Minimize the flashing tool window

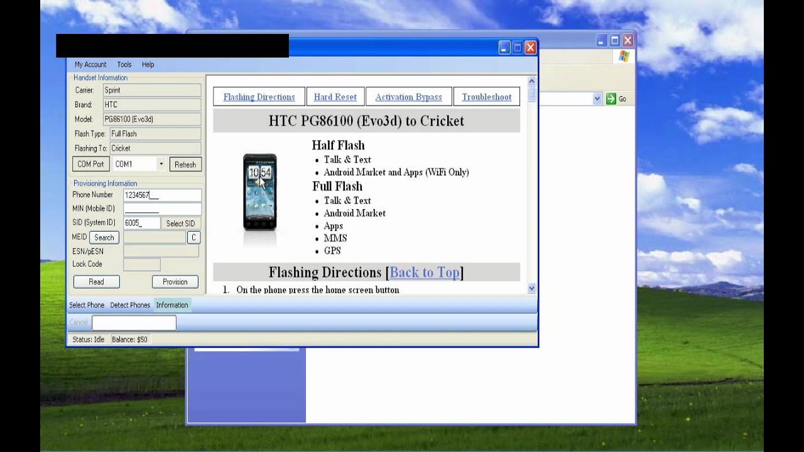click(x=504, y=48)
